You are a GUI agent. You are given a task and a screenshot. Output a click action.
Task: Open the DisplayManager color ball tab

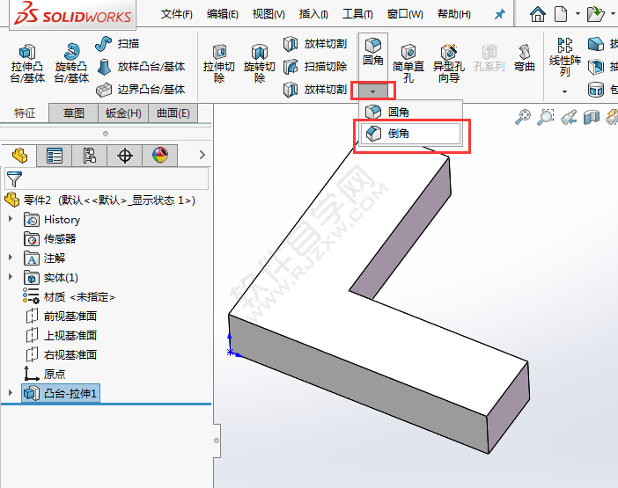(x=160, y=156)
